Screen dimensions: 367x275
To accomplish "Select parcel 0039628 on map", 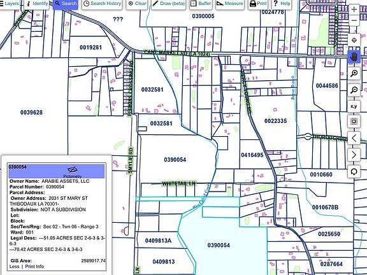I will pyautogui.click(x=31, y=113).
